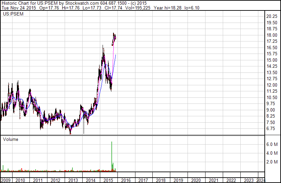Click the 2013 year label on the axis
This screenshot has height=183, width=281.
tap(73, 180)
